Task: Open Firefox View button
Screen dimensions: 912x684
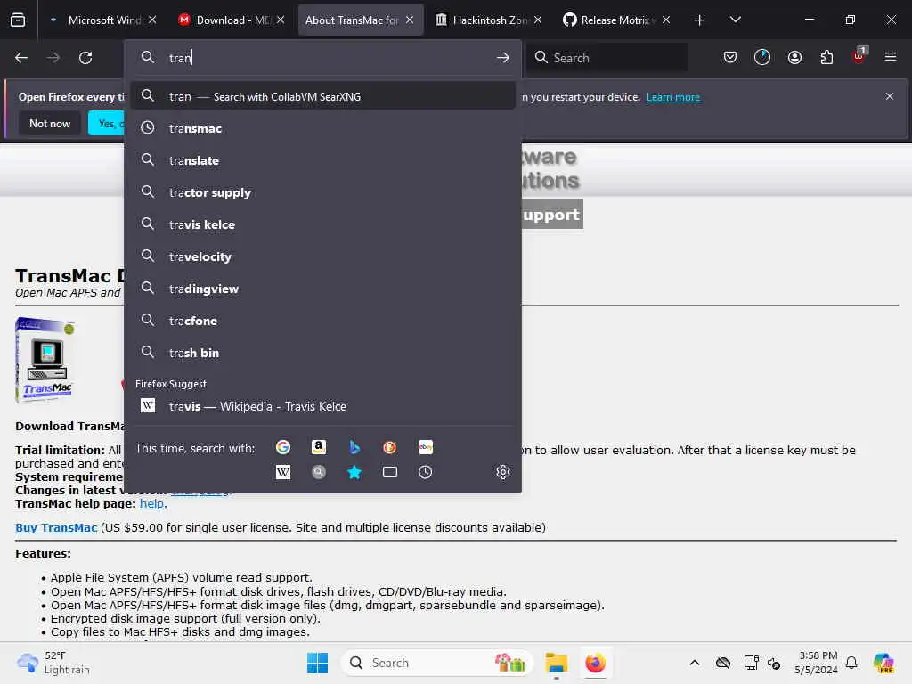Action: tap(18, 20)
